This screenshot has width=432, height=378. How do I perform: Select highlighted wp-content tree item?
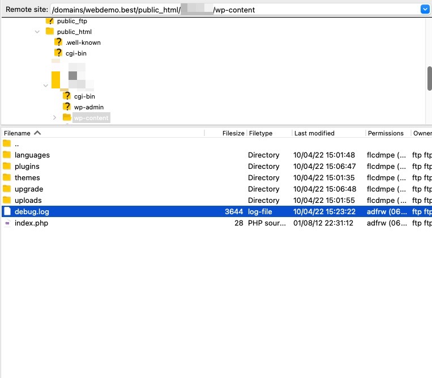coord(91,118)
